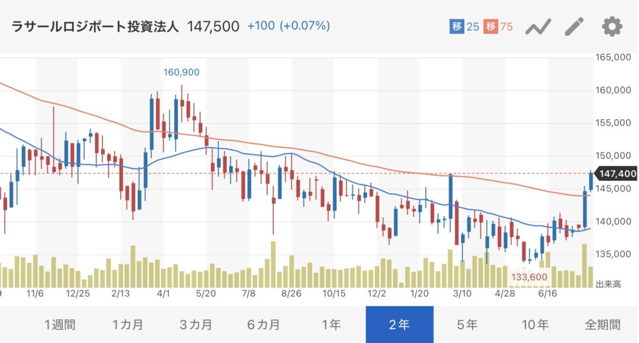Show the 10年 chart range
The image size is (639, 343).
(535, 325)
